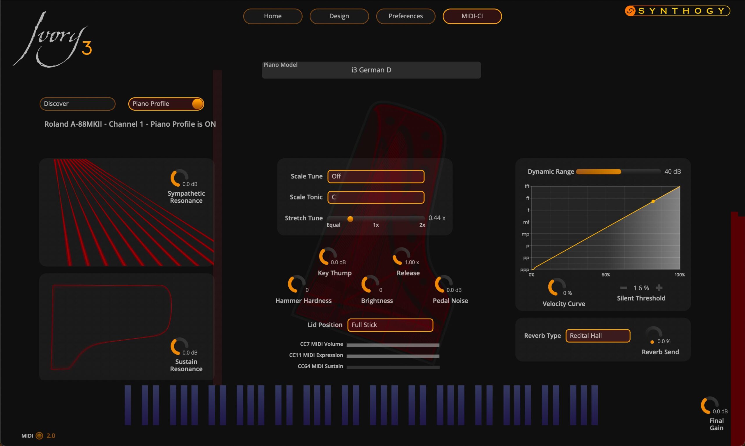The image size is (745, 446).
Task: Click the 0.44 x stretch tune value
Action: [437, 218]
